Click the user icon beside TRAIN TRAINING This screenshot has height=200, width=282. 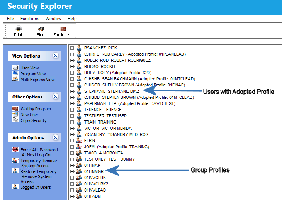pos(79,122)
